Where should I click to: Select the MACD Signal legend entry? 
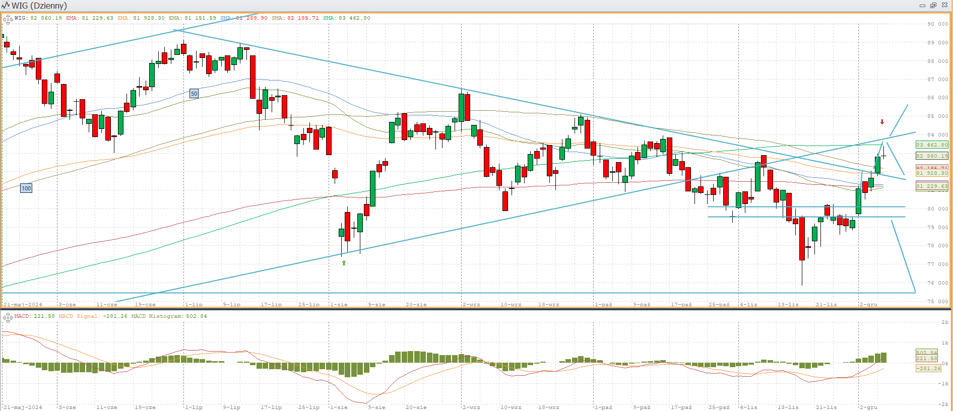coord(93,316)
